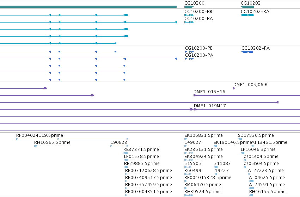Viewport: 300px width, 197px height.
Task: Select protein feature CG10200-PB
Action: tap(199, 48)
